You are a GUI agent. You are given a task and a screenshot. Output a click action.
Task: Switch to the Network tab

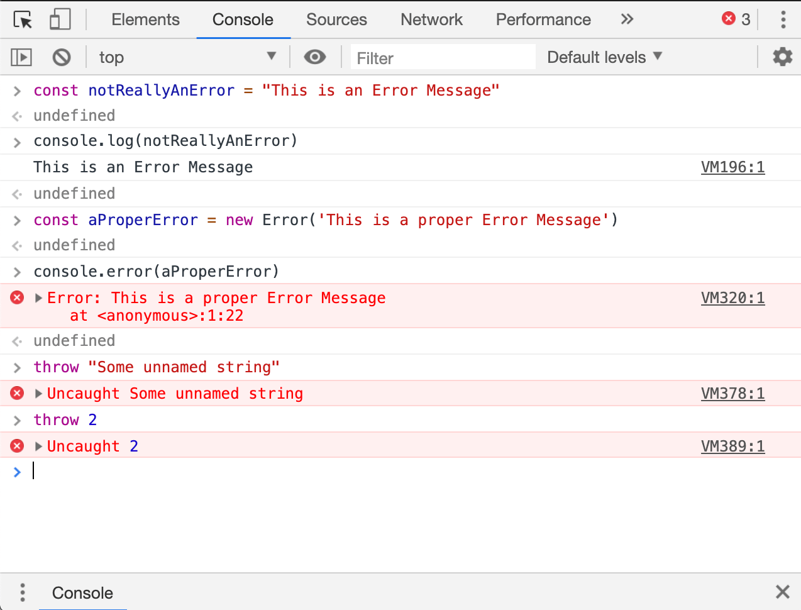click(x=431, y=19)
